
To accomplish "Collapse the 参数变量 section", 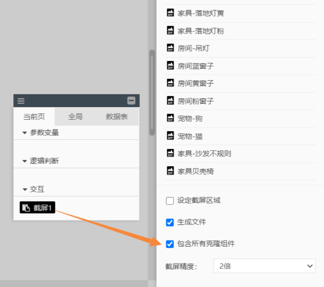I will [25, 133].
